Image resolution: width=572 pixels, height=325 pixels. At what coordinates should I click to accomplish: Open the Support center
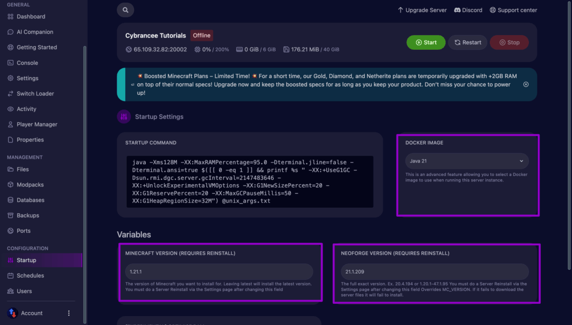coord(513,9)
